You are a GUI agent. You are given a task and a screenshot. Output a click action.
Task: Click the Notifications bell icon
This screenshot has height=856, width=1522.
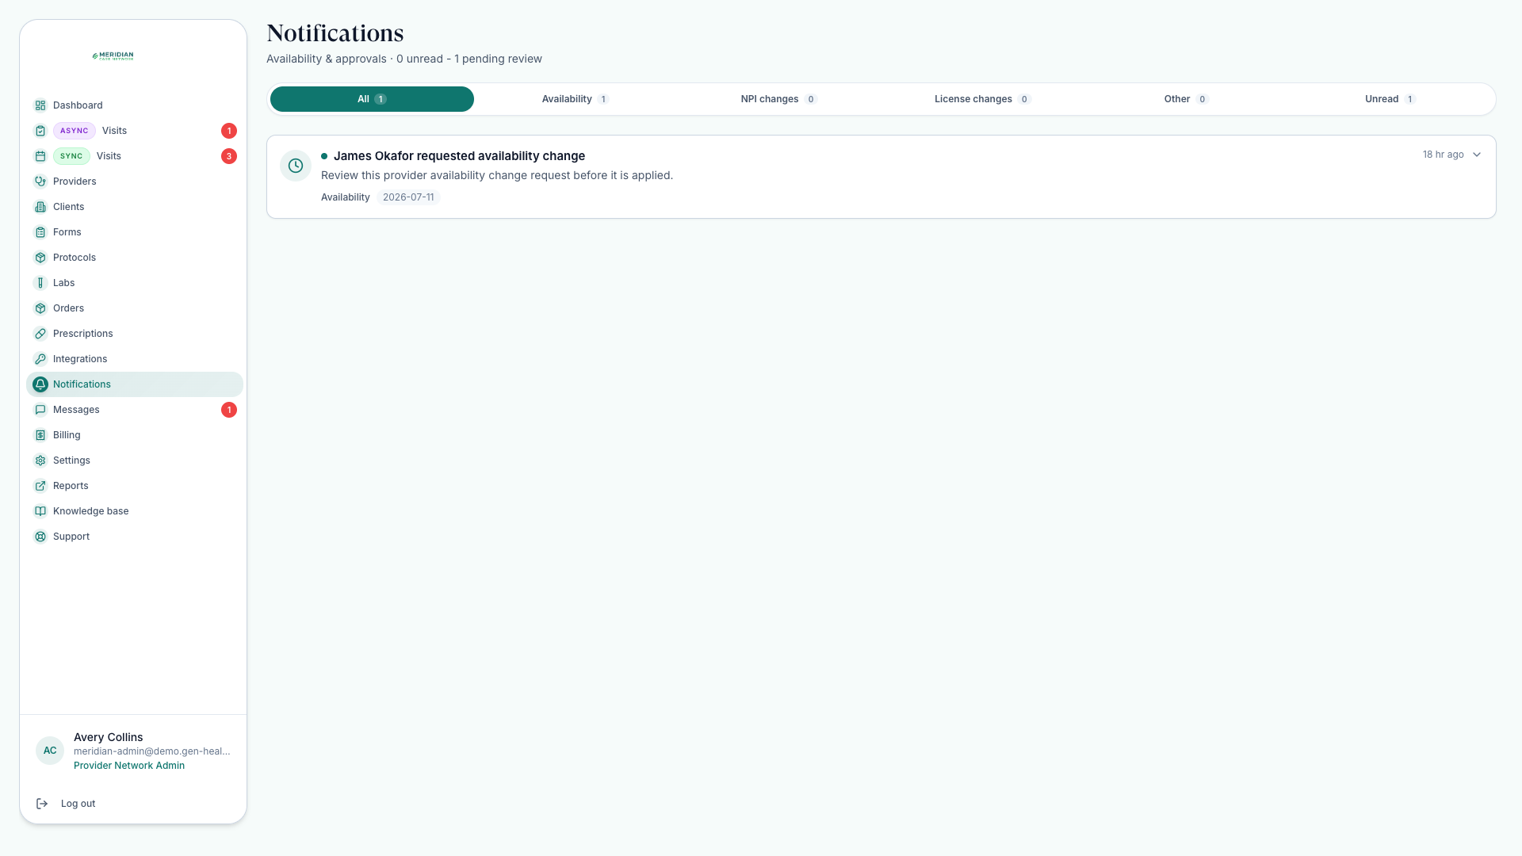(40, 384)
